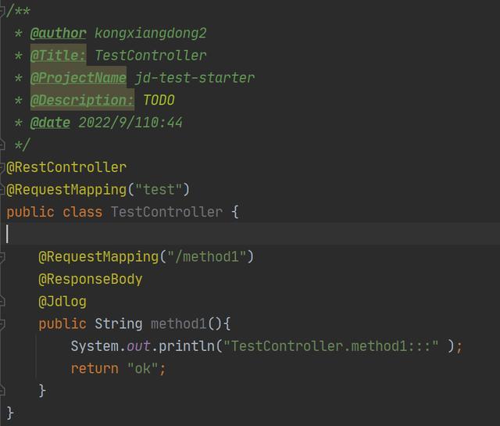
Task: Click the @author Javadoc tag
Action: (x=58, y=33)
